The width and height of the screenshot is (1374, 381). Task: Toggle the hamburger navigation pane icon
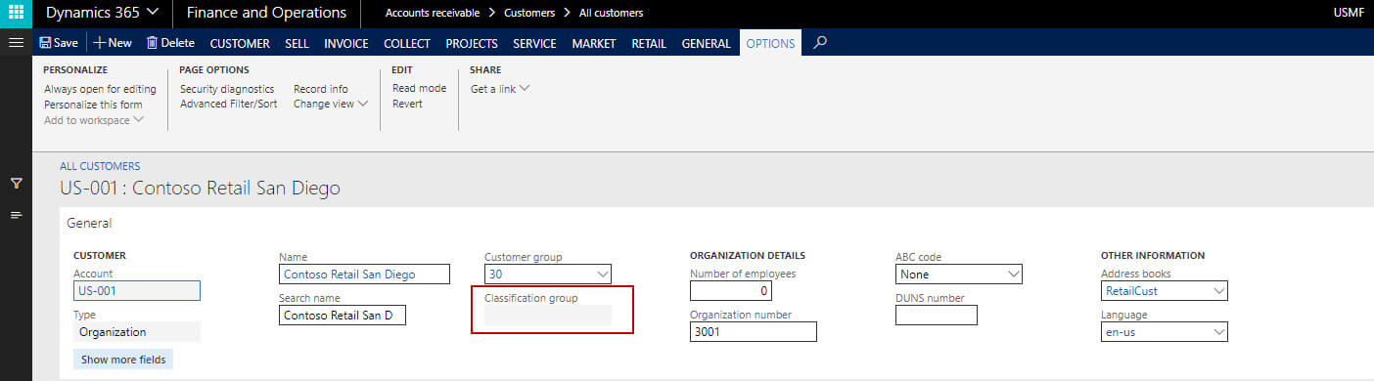point(16,43)
